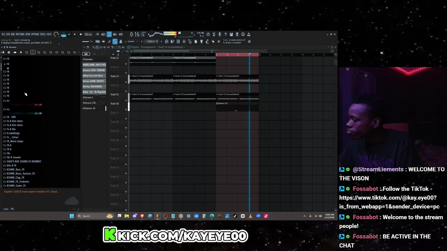Image resolution: width=447 pixels, height=251 pixels.
Task: Open the FL Cloud icon in Browser
Action: (x=15, y=52)
